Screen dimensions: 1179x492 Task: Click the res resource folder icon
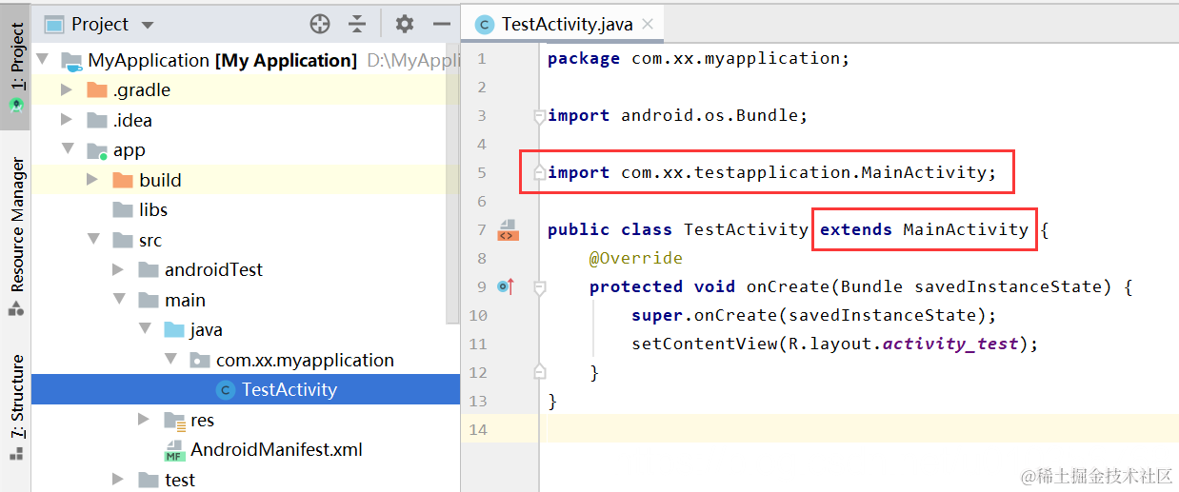point(174,420)
